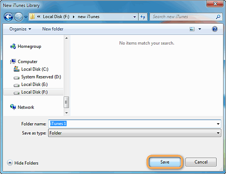Go back with the blue Back arrow
The image size is (226, 174).
pyautogui.click(x=8, y=17)
